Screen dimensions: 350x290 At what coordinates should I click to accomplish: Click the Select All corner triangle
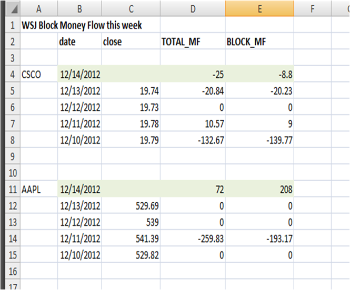[13, 8]
